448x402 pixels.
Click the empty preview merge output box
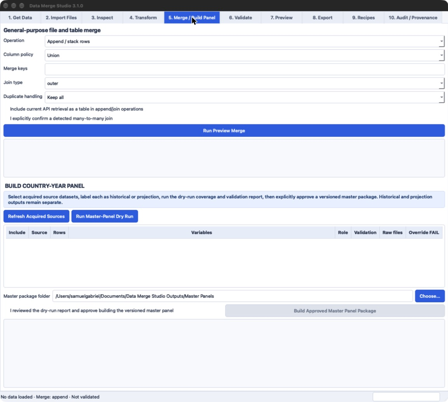tap(224, 158)
